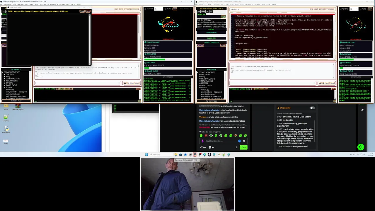Click the QUANTUM CORE icon in left window
Screen dimensions: 375x211
coord(145,42)
